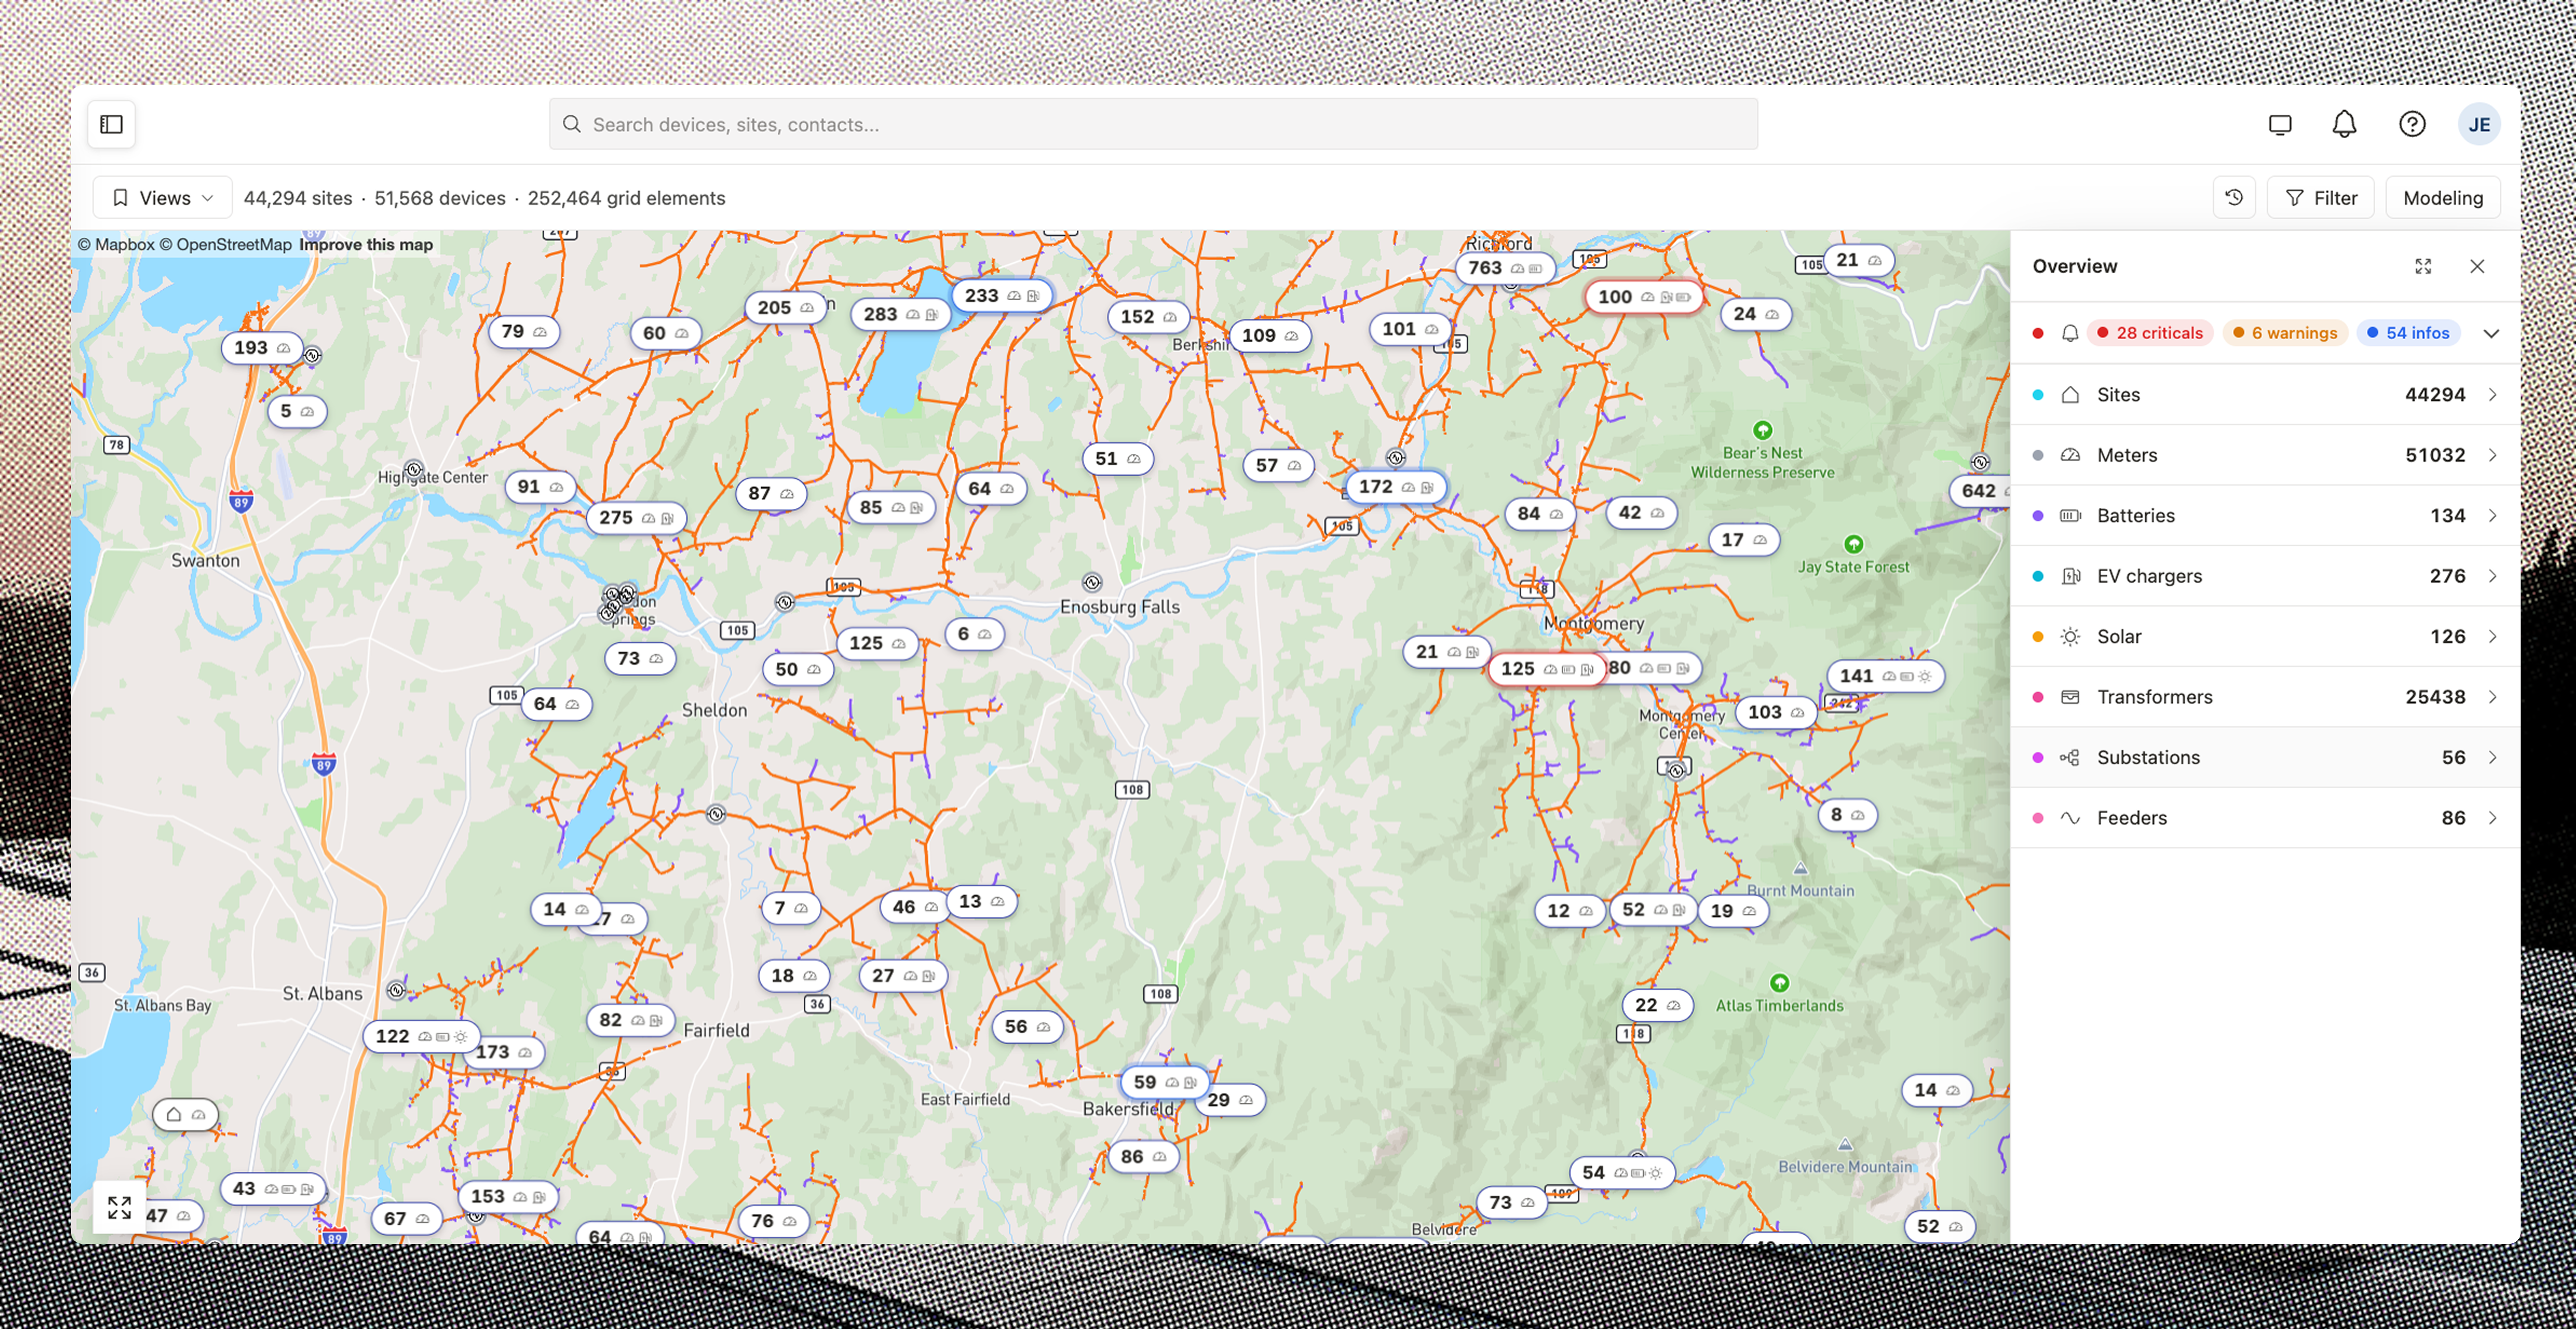
Task: Click substation marker near Enosburg Falls
Action: (1092, 582)
